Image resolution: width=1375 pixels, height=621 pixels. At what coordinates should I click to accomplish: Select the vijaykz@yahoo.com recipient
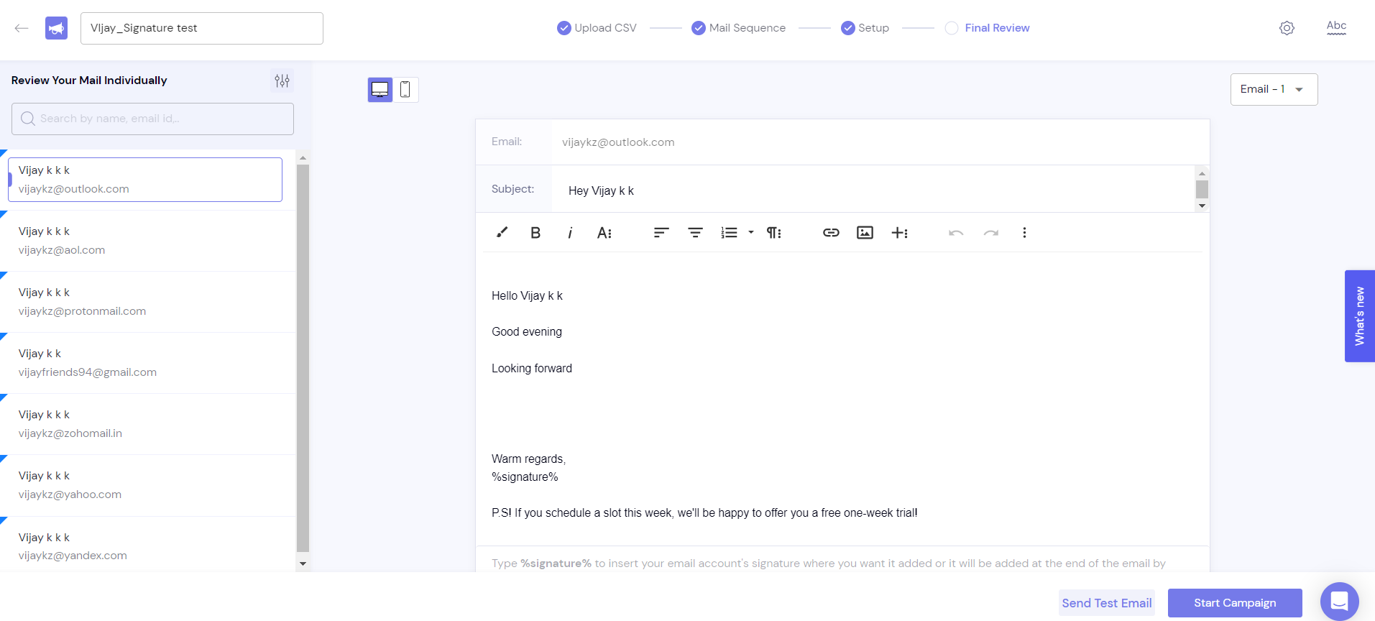pyautogui.click(x=147, y=485)
